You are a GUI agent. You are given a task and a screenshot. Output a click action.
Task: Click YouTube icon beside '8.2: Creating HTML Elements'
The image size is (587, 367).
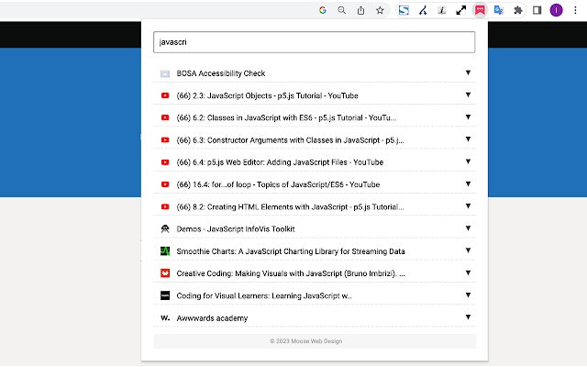[x=165, y=206]
